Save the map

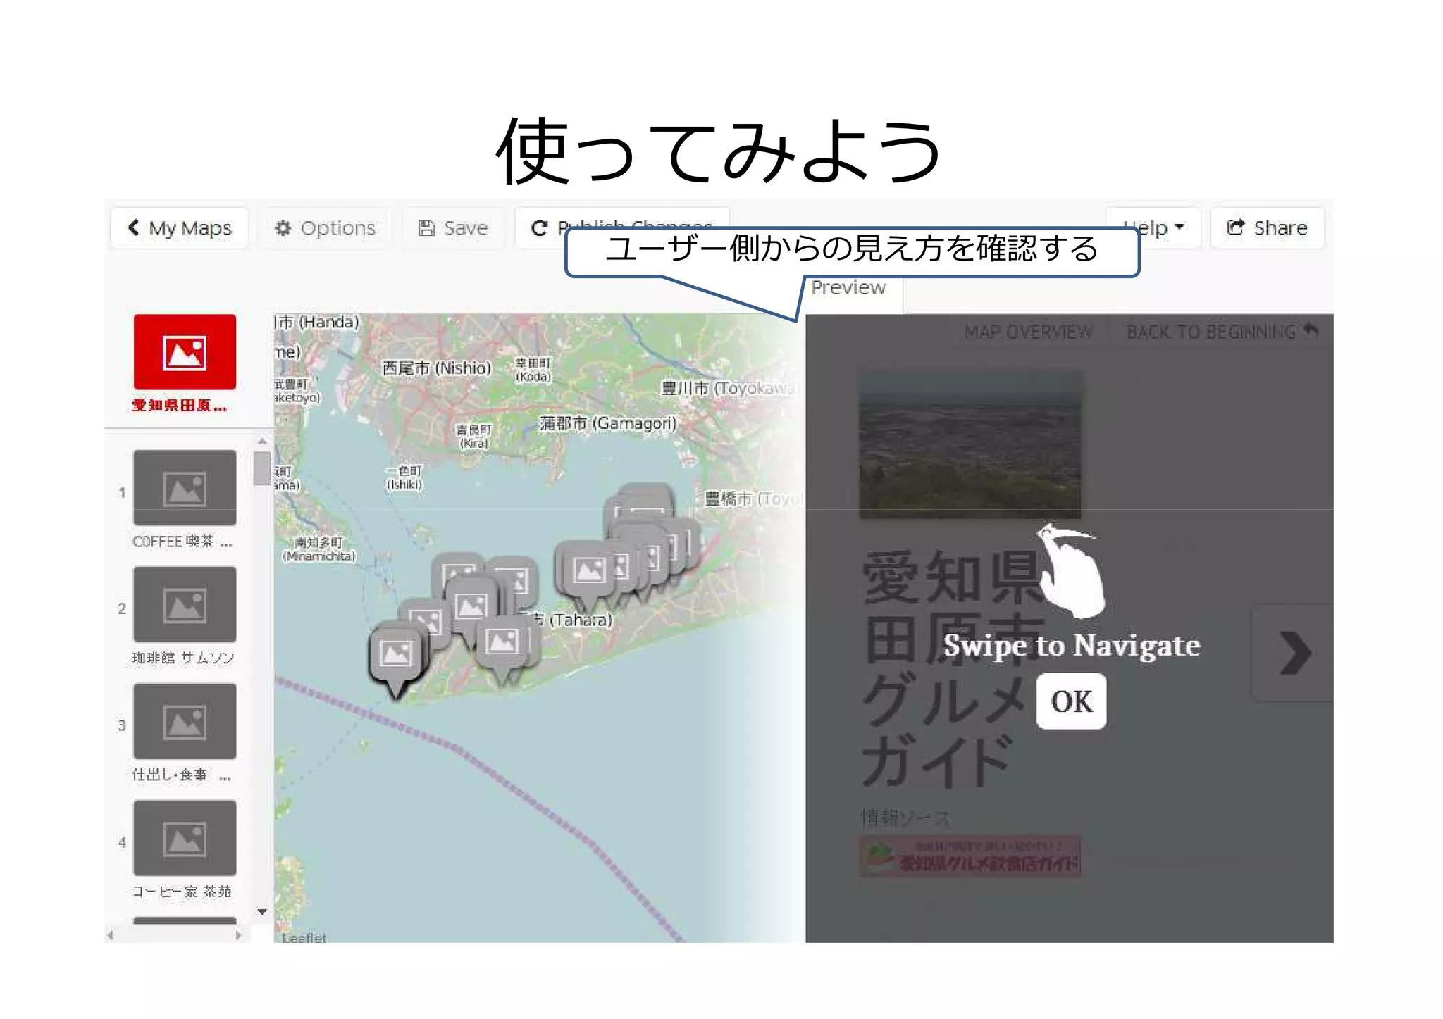453,228
